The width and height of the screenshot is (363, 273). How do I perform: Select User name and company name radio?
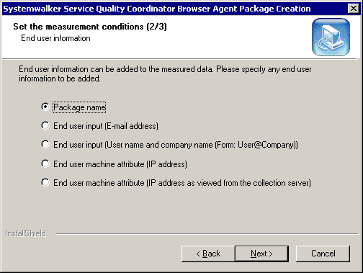(45, 144)
